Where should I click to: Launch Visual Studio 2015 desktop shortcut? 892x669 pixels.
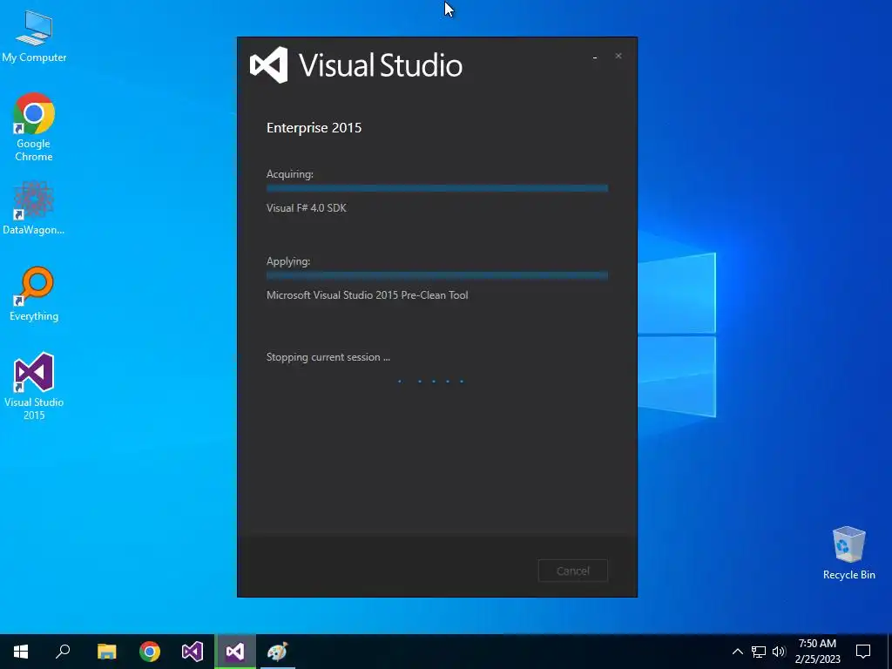[34, 386]
